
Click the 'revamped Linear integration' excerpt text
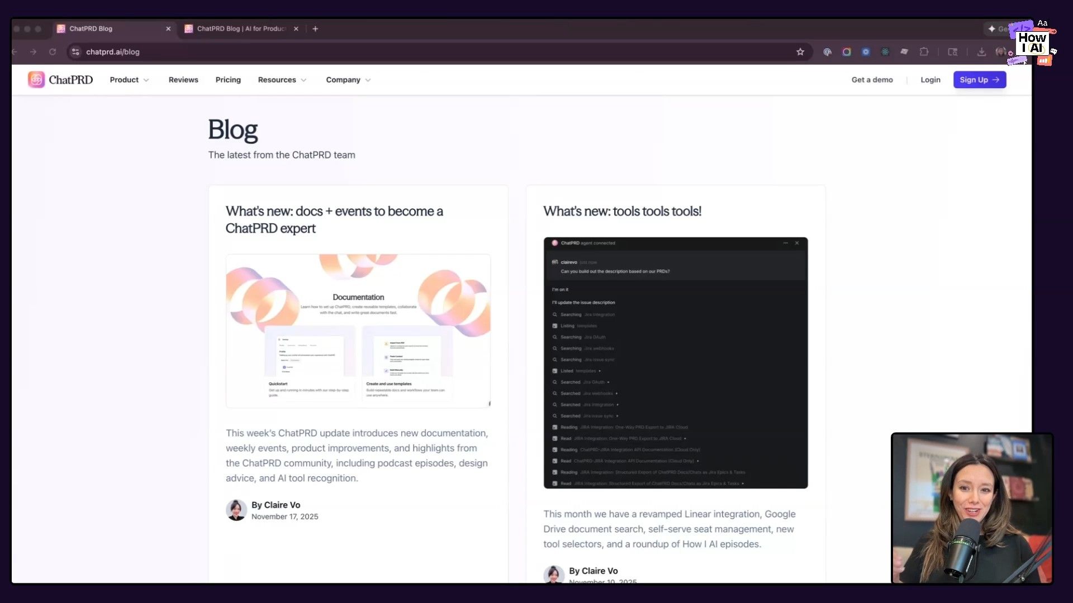[x=670, y=529]
